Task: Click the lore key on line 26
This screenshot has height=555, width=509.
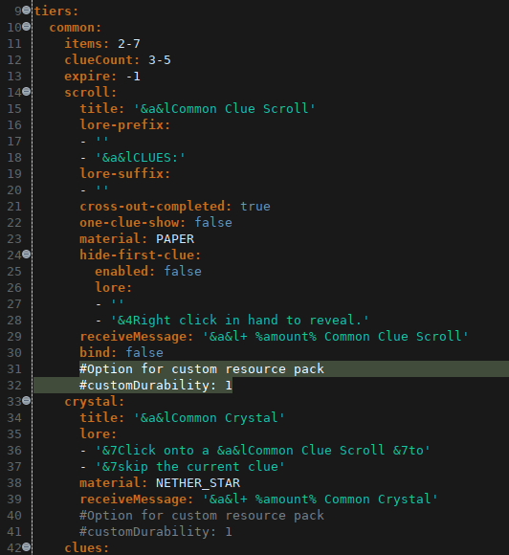Action: pos(113,288)
